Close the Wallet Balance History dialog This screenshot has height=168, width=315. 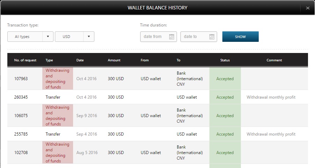pyautogui.click(x=308, y=8)
